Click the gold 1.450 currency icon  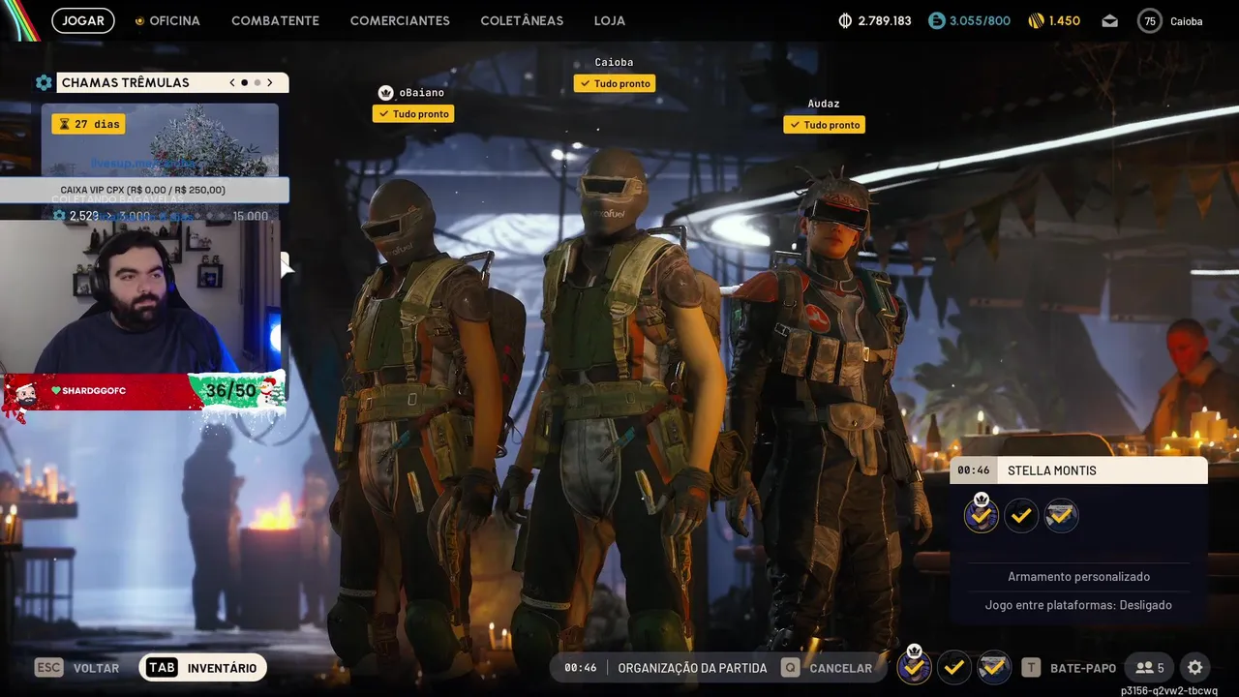click(x=1036, y=20)
